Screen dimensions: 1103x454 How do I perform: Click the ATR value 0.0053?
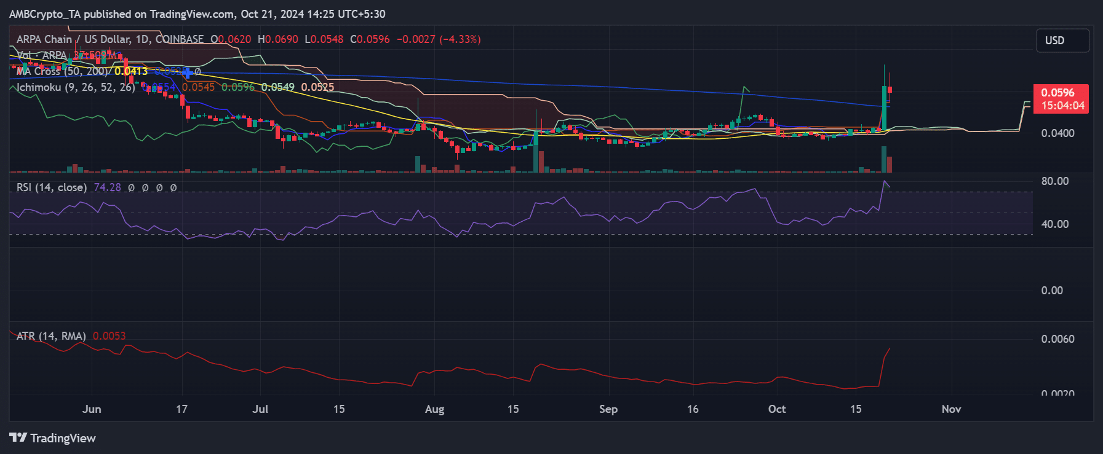pyautogui.click(x=109, y=336)
